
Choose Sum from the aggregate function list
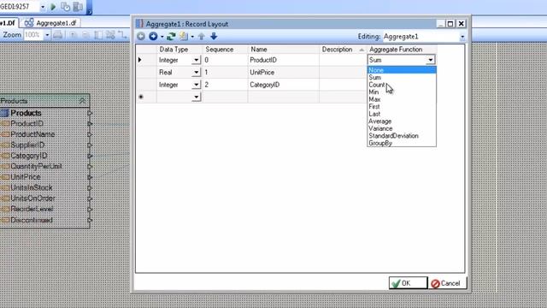402,77
